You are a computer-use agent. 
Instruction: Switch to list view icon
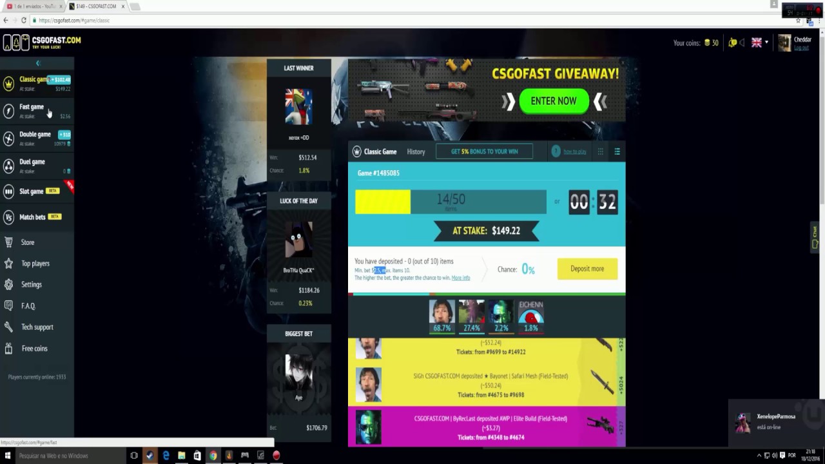(x=617, y=151)
